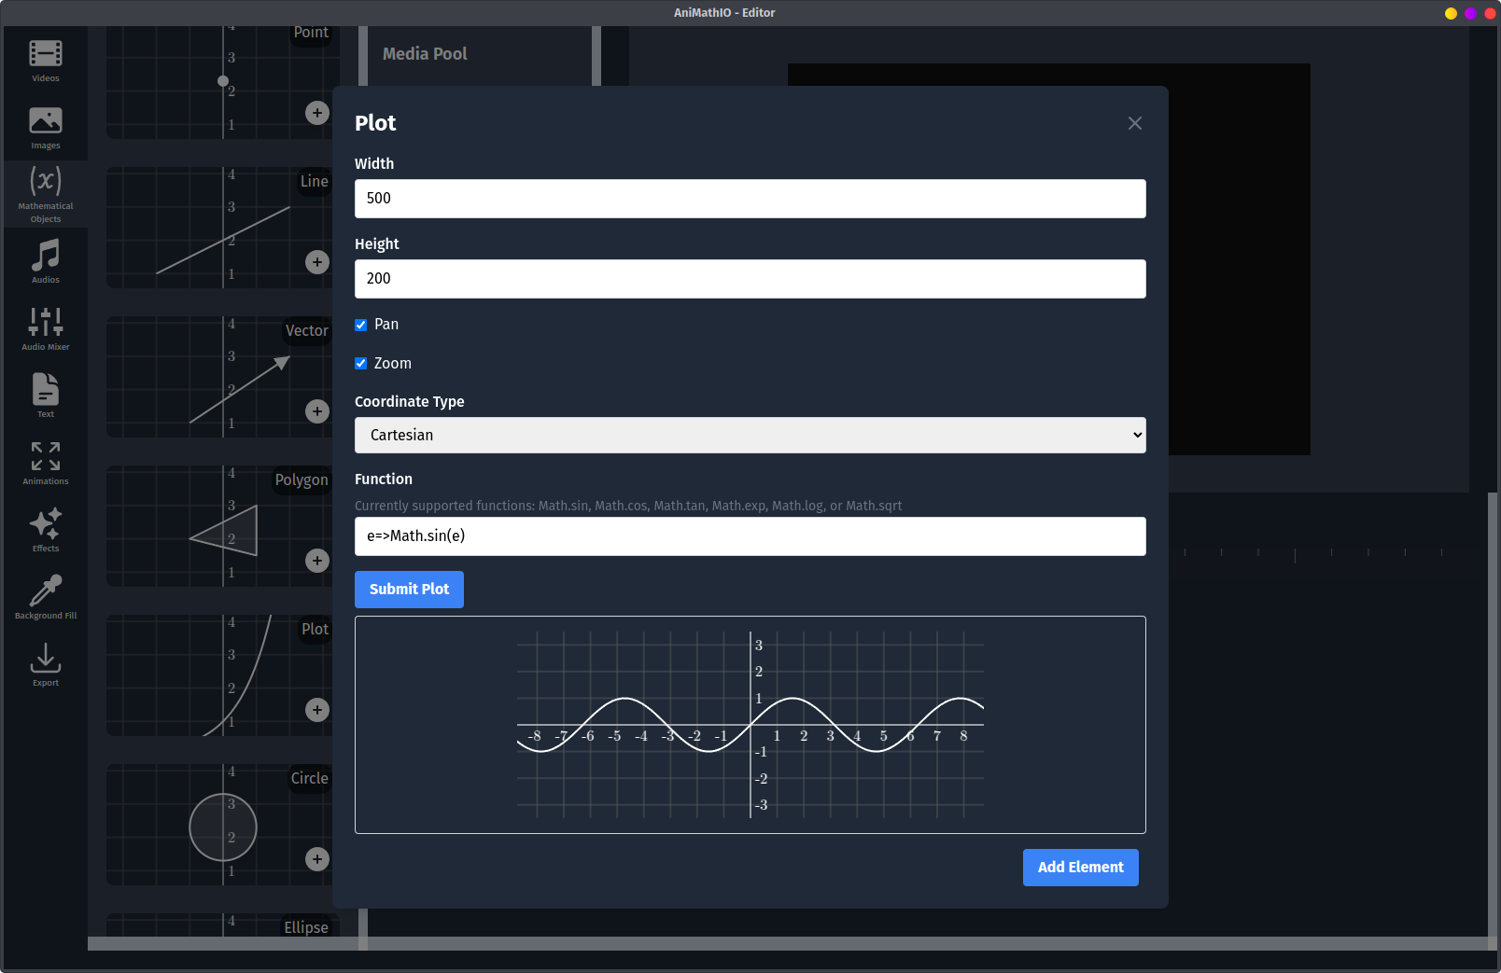The height and width of the screenshot is (973, 1501).
Task: Click the Export download icon
Action: pyautogui.click(x=45, y=664)
